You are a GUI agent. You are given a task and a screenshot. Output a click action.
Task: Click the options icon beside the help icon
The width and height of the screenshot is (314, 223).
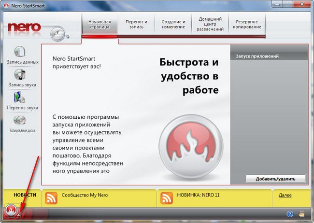tap(302, 214)
